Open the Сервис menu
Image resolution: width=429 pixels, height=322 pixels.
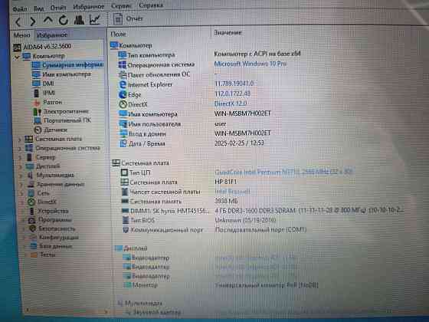122,6
